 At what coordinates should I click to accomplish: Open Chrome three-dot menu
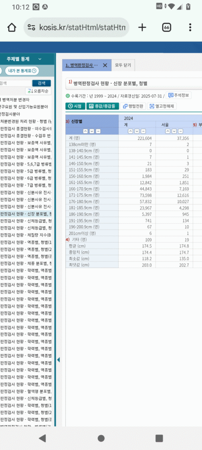tap(190, 27)
